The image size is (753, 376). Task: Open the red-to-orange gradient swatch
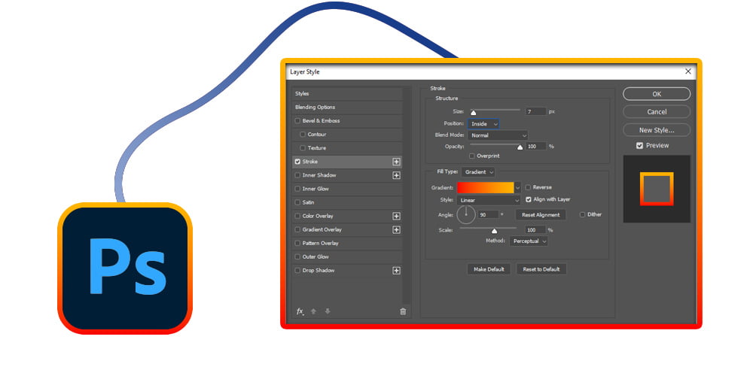click(x=486, y=187)
